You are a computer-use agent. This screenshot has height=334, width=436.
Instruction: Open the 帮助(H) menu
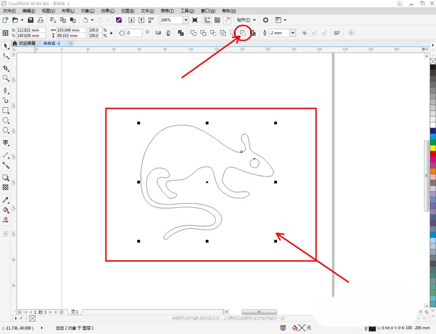tap(229, 11)
